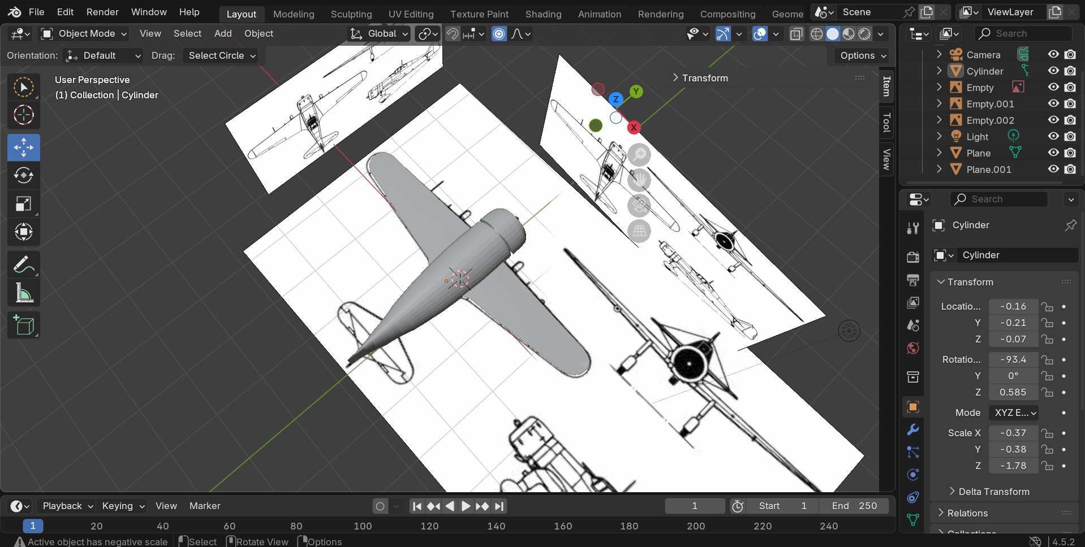
Task: Disable Plane.001 in renders
Action: pos(1070,169)
